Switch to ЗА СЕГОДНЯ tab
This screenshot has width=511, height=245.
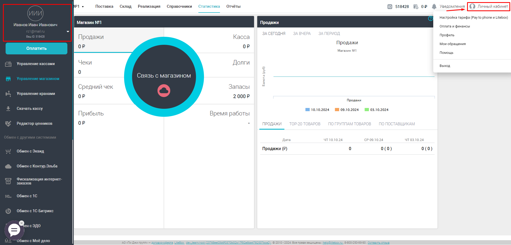(274, 34)
